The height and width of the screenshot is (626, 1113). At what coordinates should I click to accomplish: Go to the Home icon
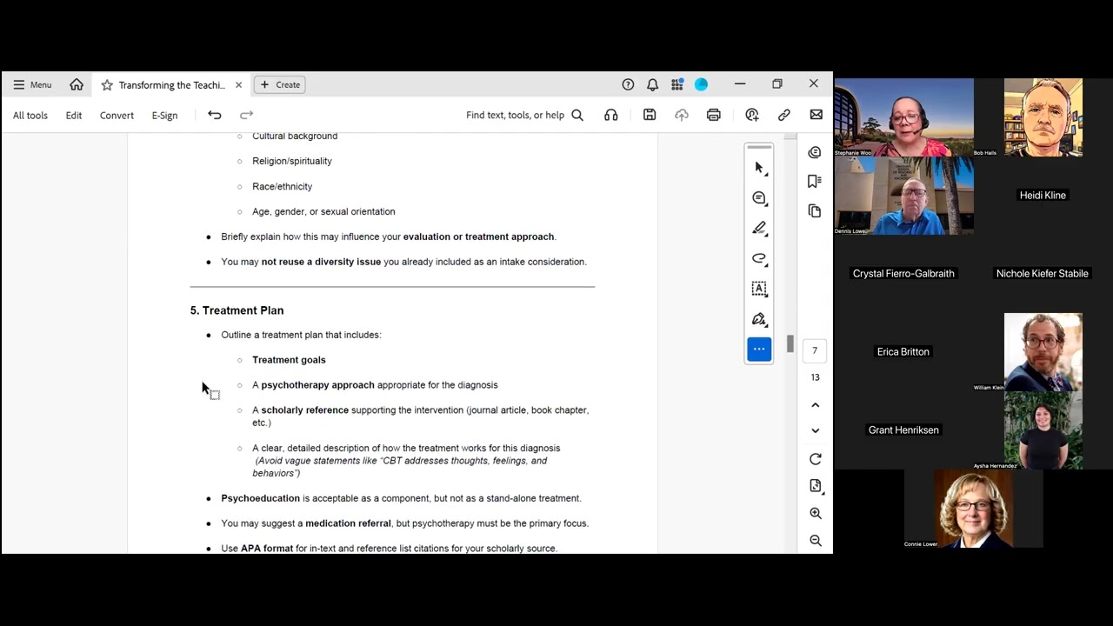tap(77, 84)
